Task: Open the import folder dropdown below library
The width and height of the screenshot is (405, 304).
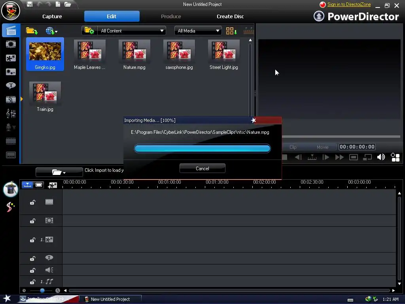Action: point(59,172)
